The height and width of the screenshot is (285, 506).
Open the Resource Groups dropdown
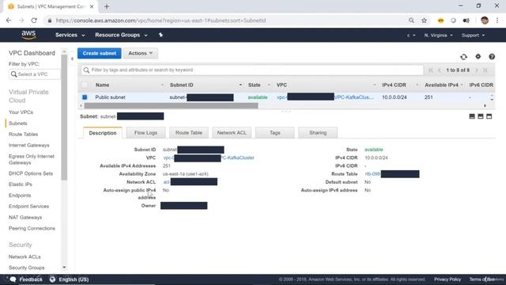121,35
